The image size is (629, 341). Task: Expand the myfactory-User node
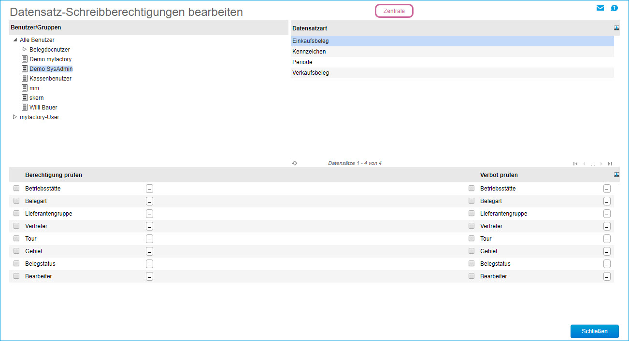point(15,117)
